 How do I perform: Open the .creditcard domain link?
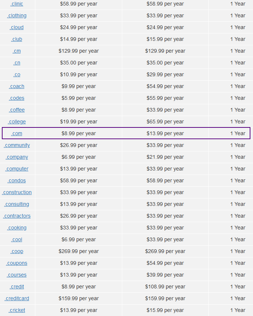tap(17, 298)
